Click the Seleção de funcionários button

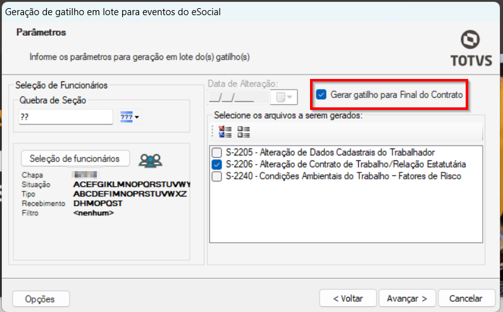tap(75, 159)
